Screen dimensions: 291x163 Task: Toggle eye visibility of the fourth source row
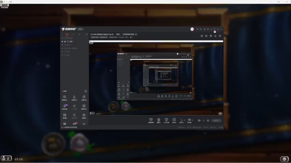(62, 48)
